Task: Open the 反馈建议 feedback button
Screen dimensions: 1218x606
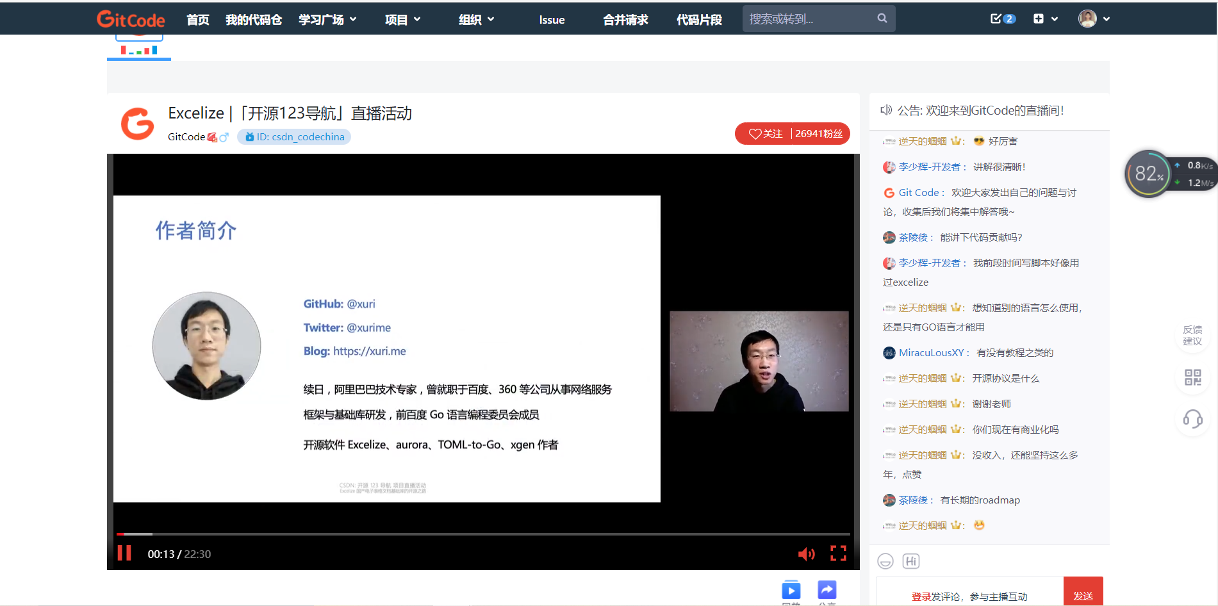Action: click(1192, 335)
